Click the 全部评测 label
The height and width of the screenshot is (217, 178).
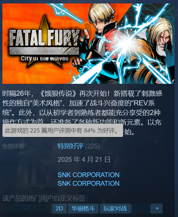tap(13, 146)
